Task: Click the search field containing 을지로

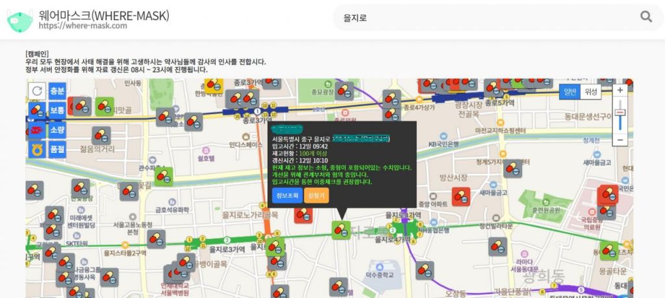Action: tap(481, 17)
